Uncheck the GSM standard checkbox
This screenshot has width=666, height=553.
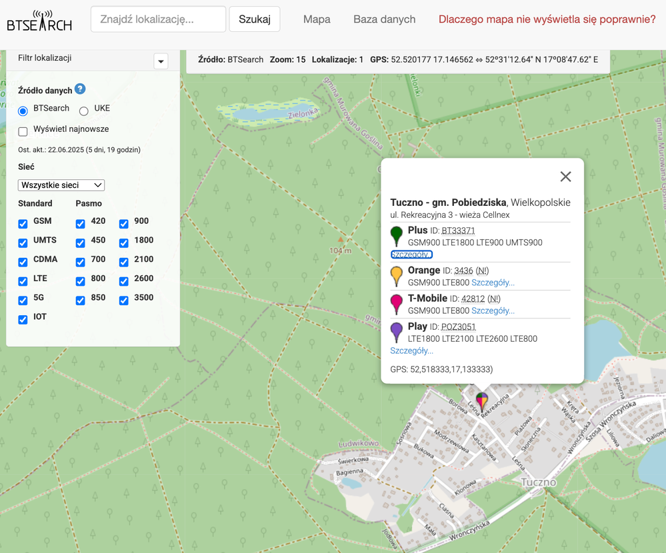coord(23,224)
